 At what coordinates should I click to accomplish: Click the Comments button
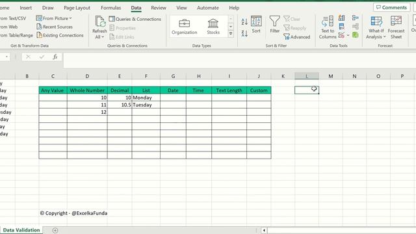coord(391,7)
